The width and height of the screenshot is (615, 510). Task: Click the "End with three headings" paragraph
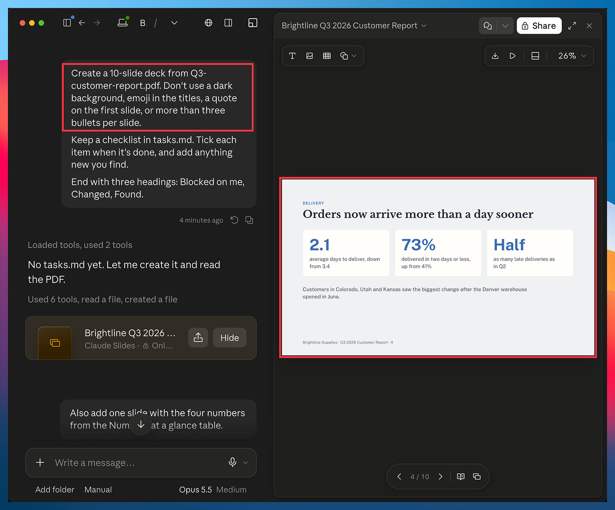(x=158, y=188)
